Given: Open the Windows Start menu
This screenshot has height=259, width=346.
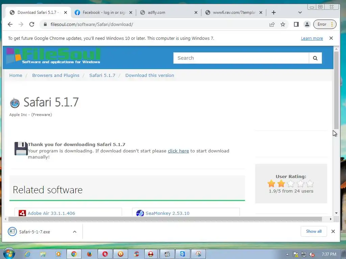Looking at the screenshot, I should [x=8, y=254].
